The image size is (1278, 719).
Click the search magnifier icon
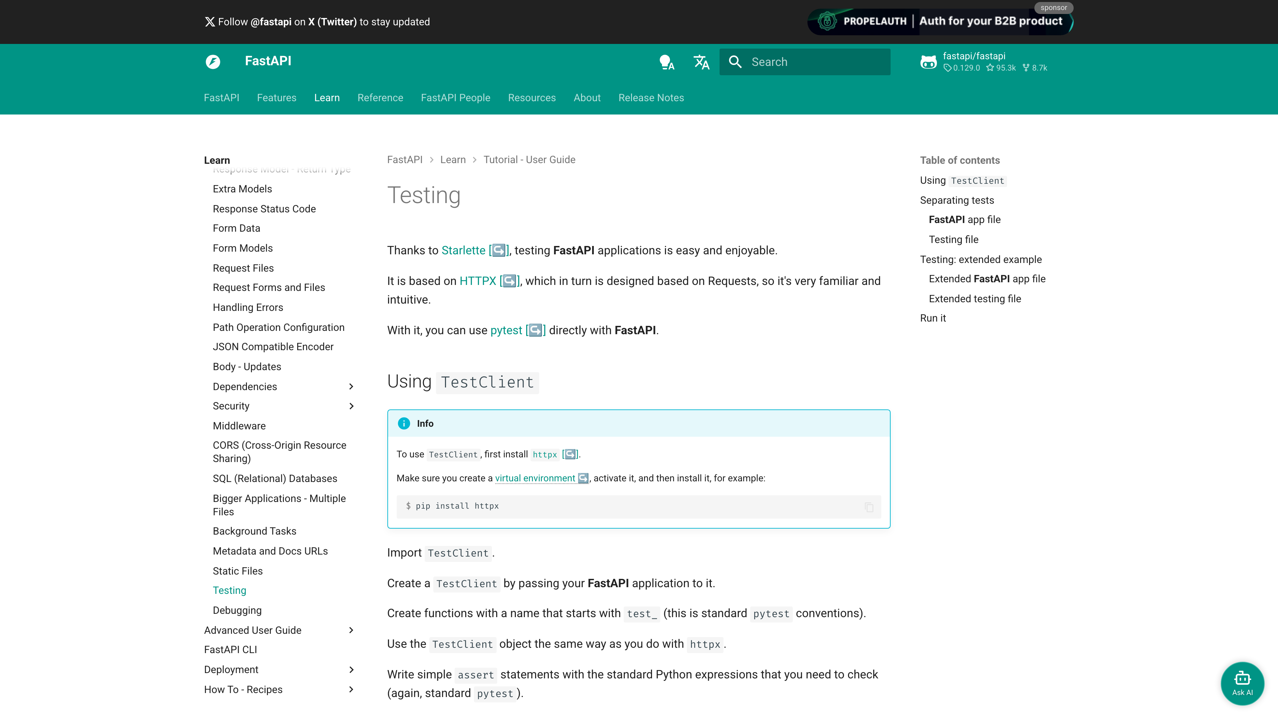point(735,62)
